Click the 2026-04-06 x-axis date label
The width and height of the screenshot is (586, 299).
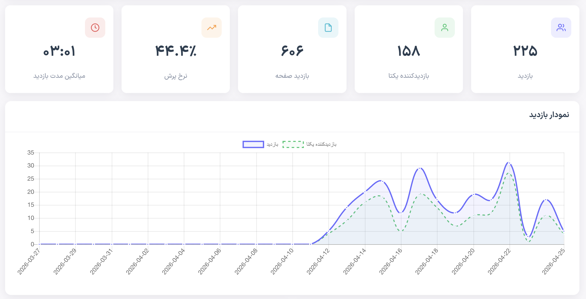pyautogui.click(x=210, y=261)
